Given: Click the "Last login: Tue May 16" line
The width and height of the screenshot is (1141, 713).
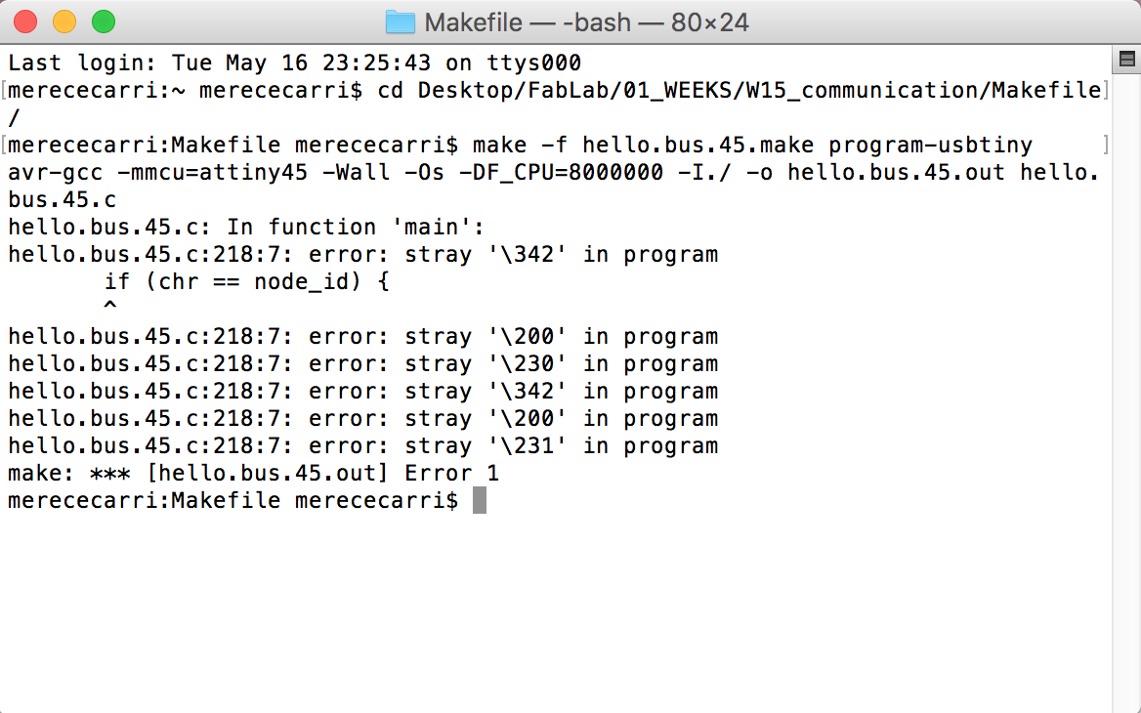Looking at the screenshot, I should point(295,63).
